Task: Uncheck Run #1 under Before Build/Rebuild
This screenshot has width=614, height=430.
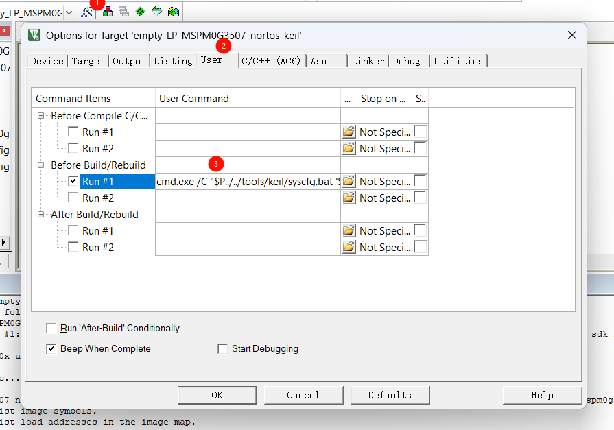Action: pos(73,182)
